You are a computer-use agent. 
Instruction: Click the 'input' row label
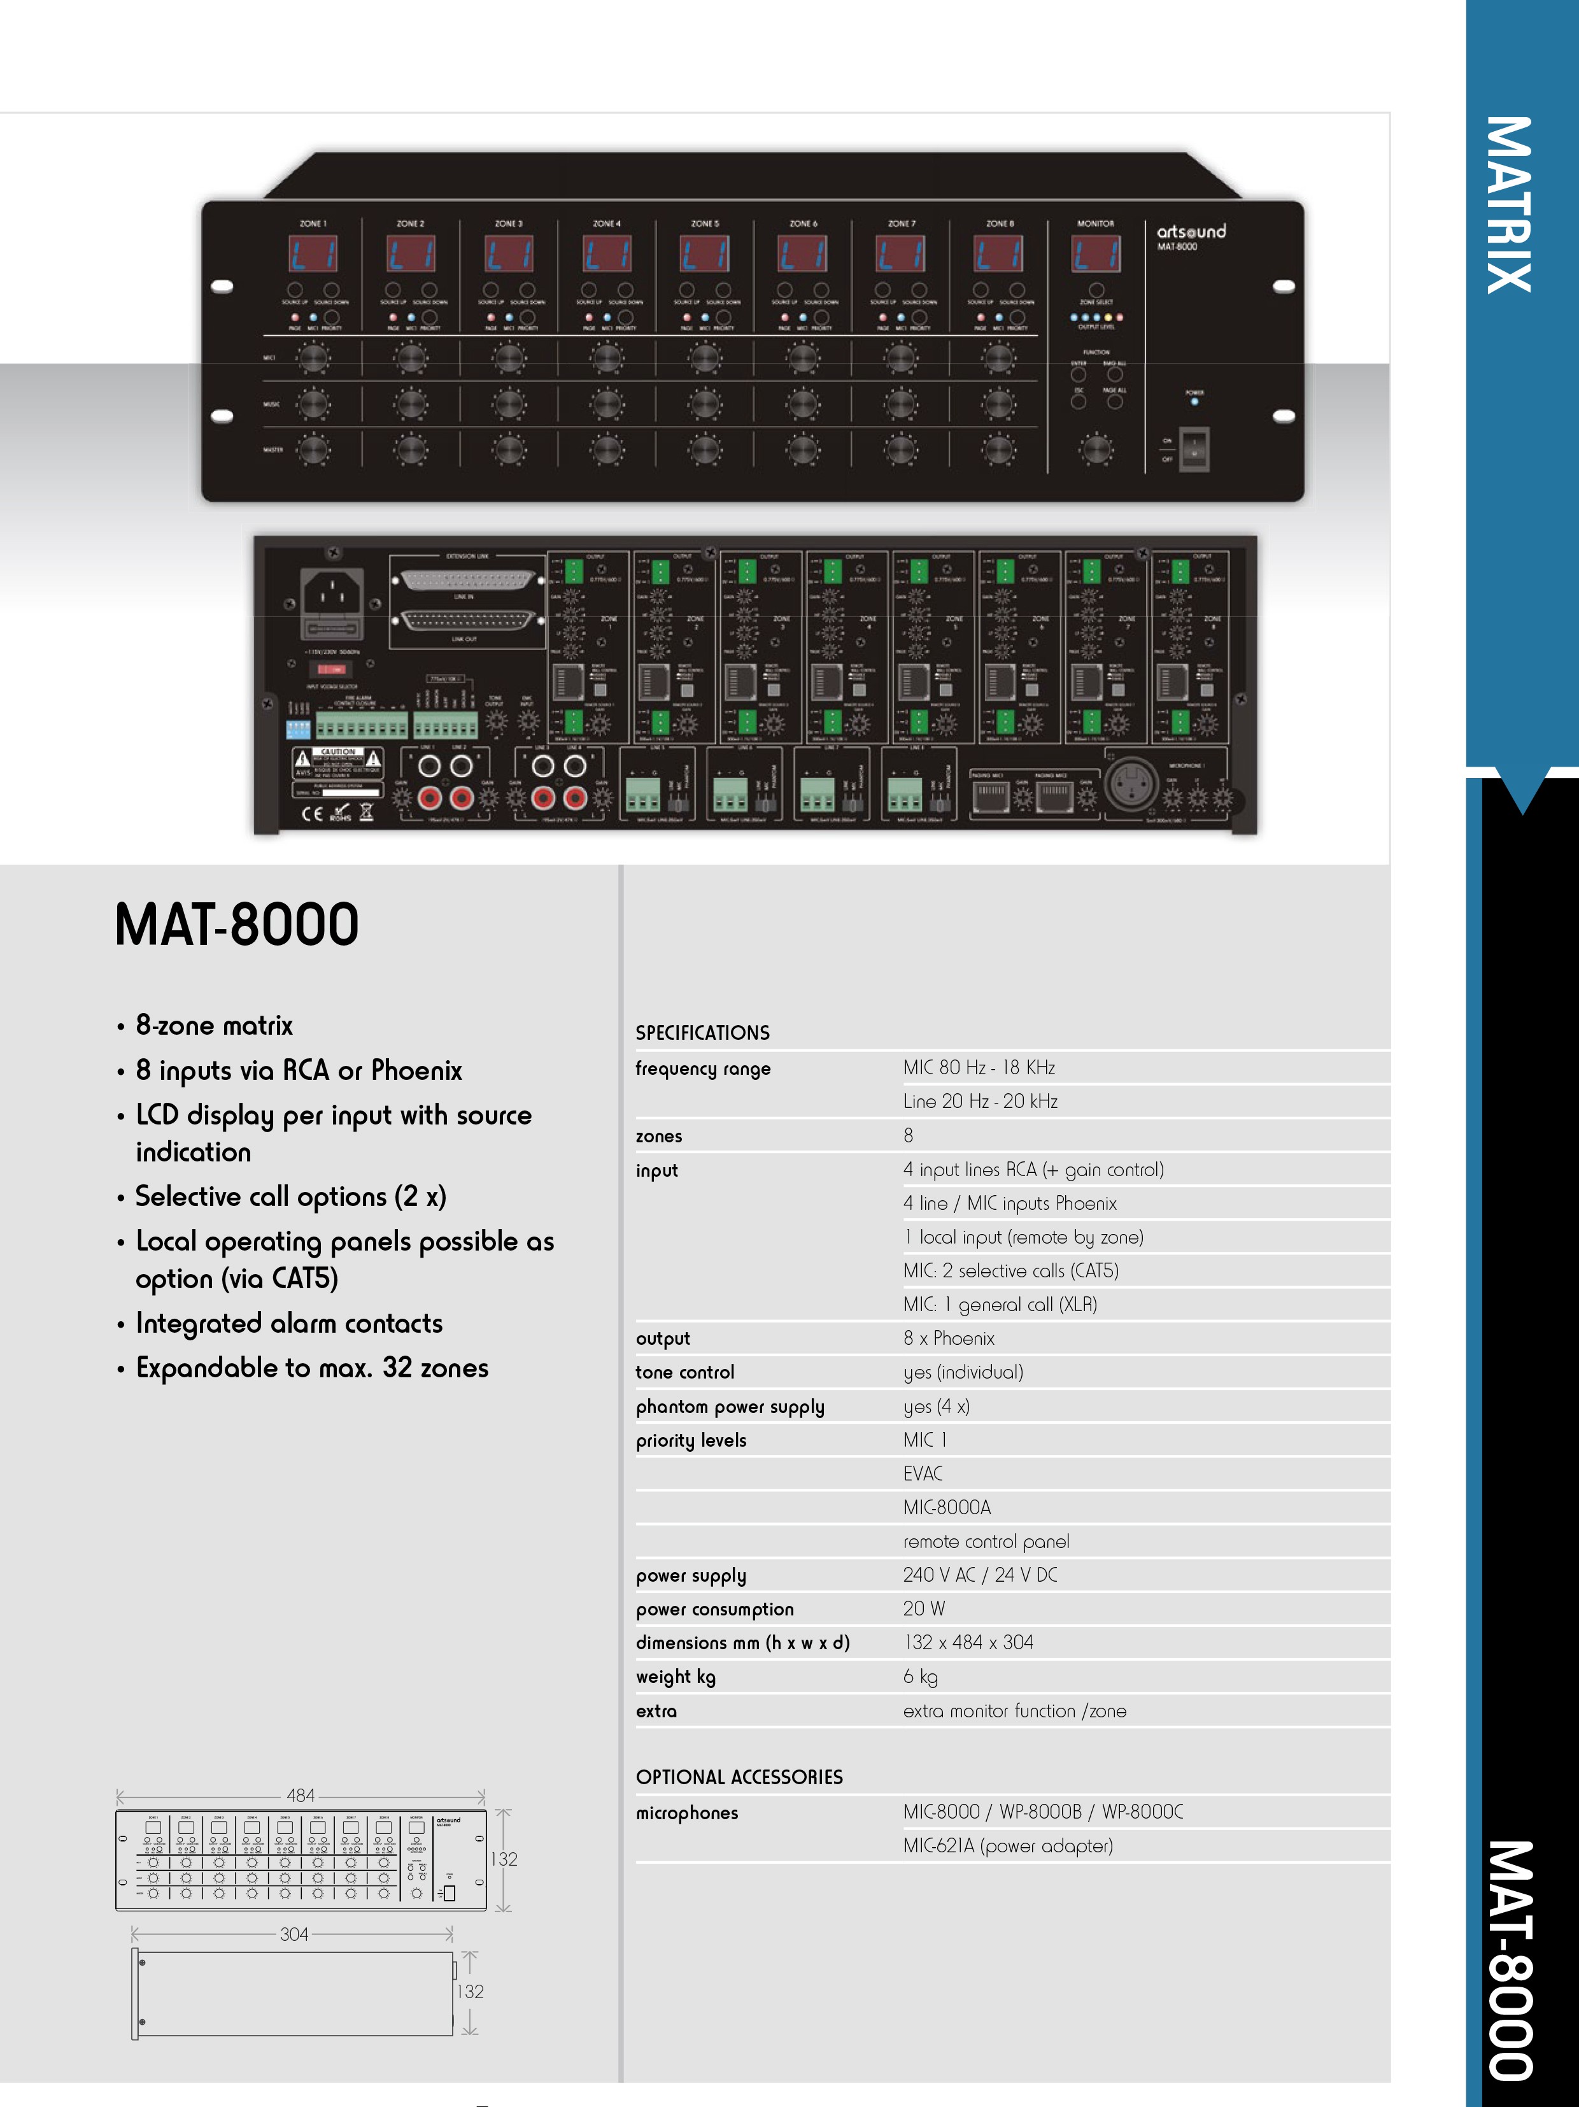[656, 1170]
